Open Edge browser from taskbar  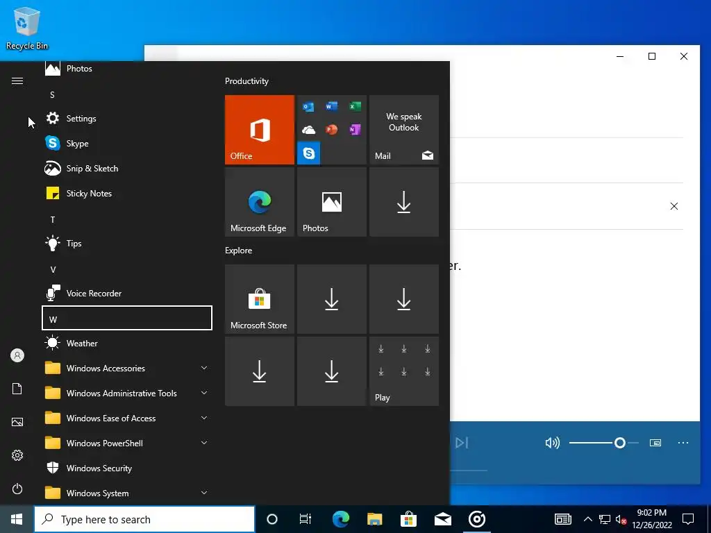(340, 519)
